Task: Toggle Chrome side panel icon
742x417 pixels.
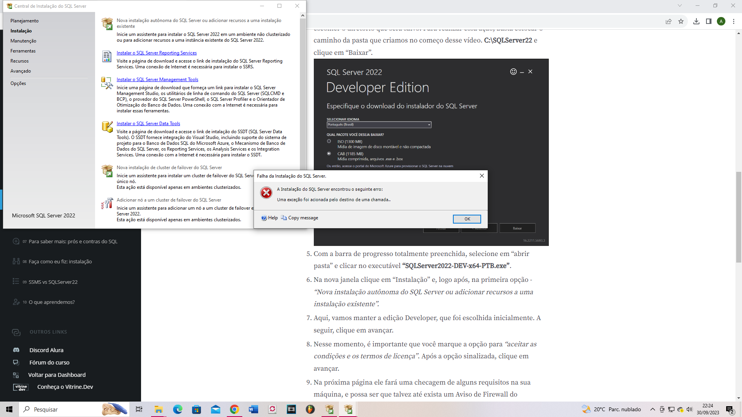Action: (x=709, y=21)
